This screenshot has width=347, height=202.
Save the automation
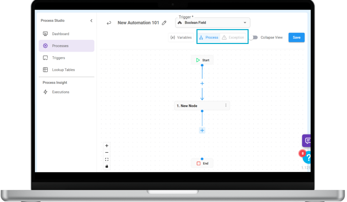tap(296, 37)
